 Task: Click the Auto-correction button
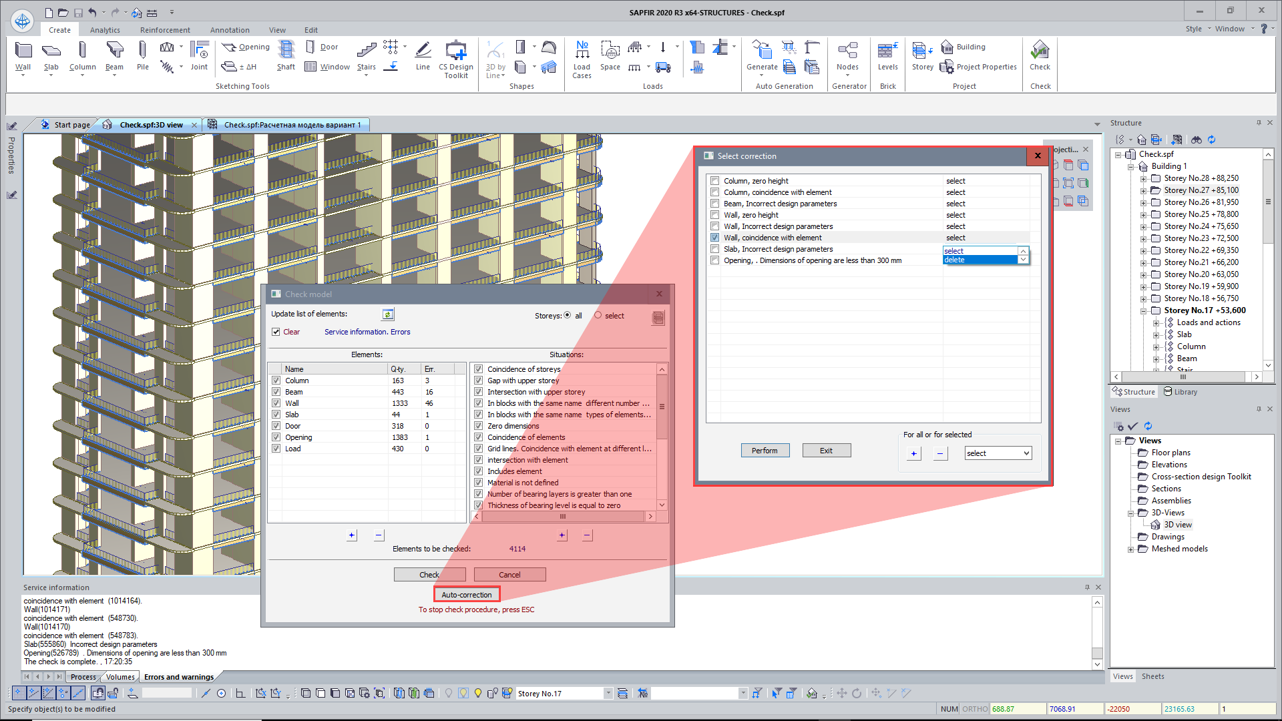click(466, 595)
